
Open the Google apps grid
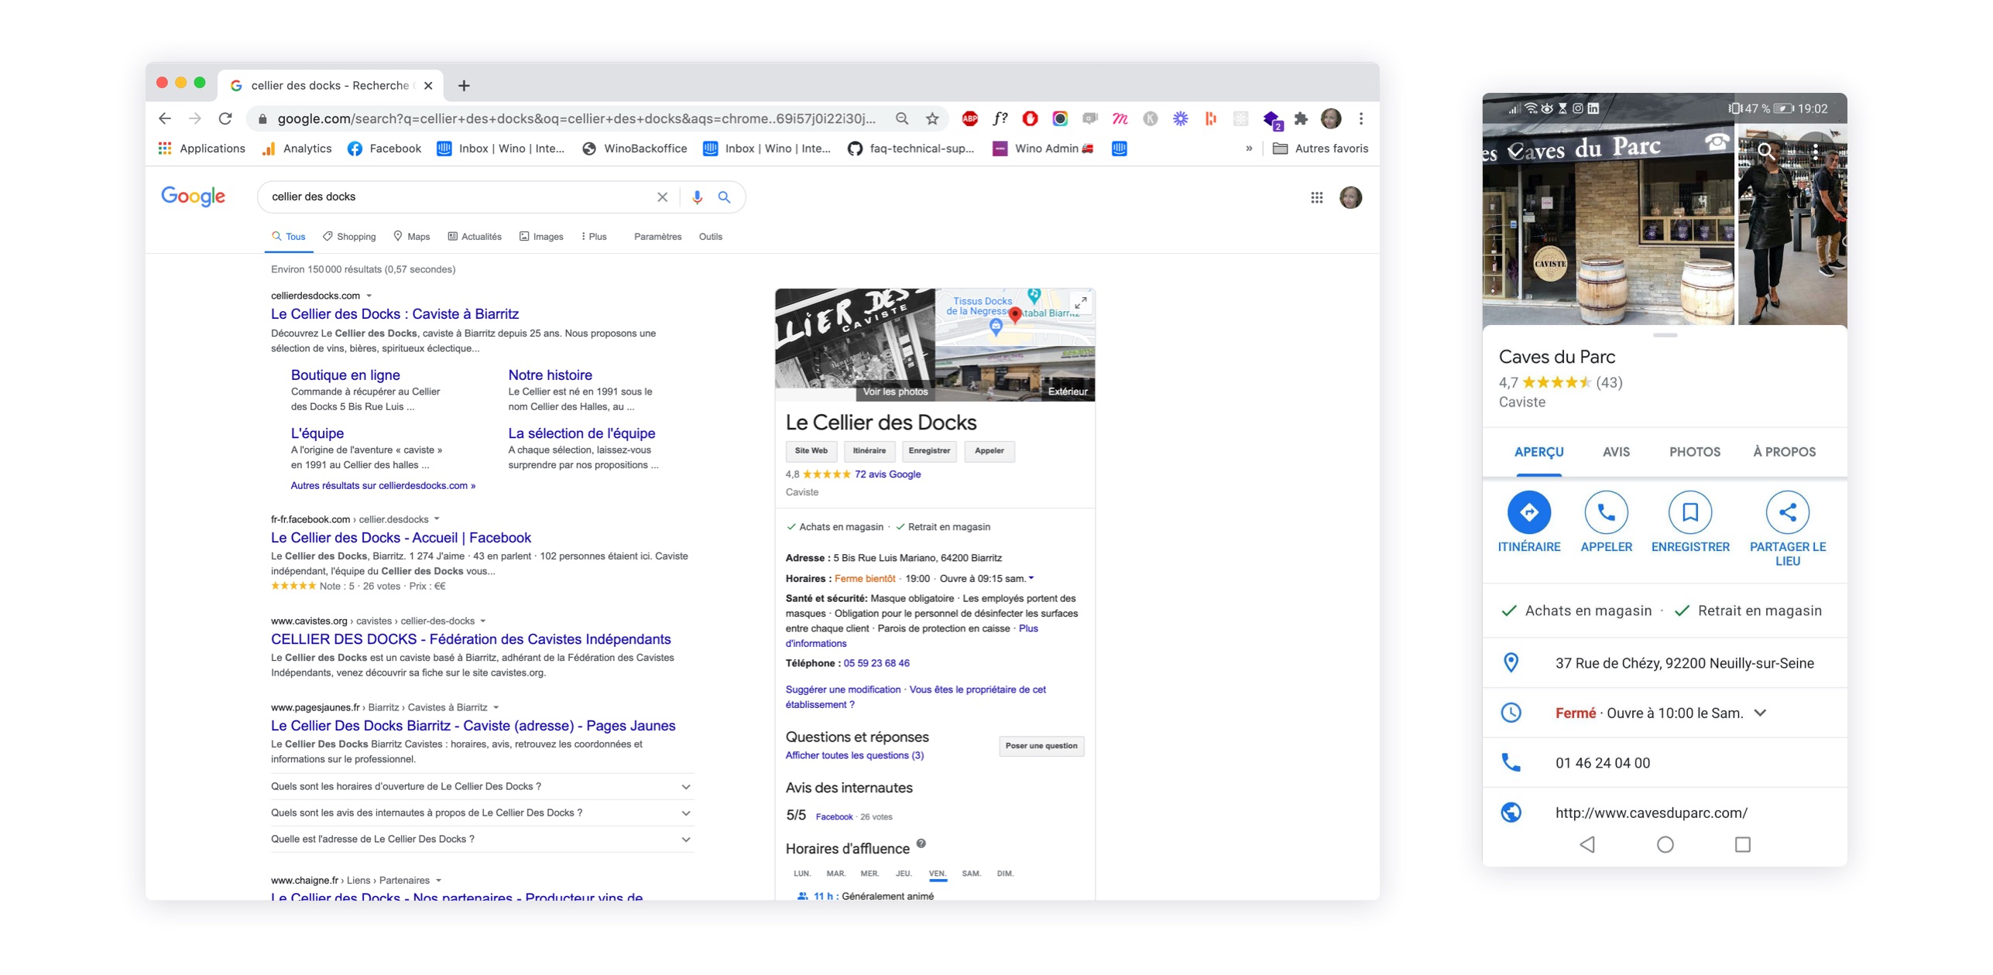pos(1316,197)
